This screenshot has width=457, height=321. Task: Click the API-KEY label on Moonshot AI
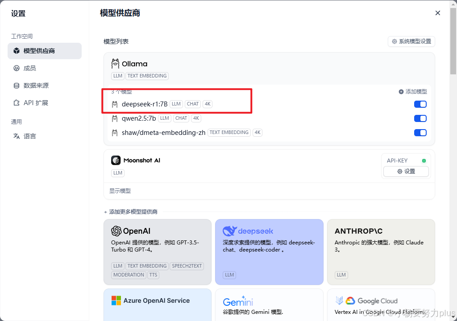[x=397, y=160]
